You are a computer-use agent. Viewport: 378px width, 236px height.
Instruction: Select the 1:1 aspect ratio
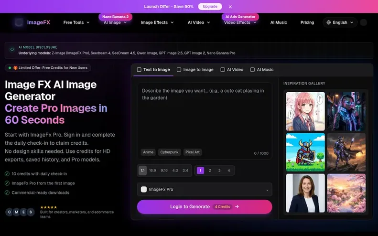coord(142,171)
